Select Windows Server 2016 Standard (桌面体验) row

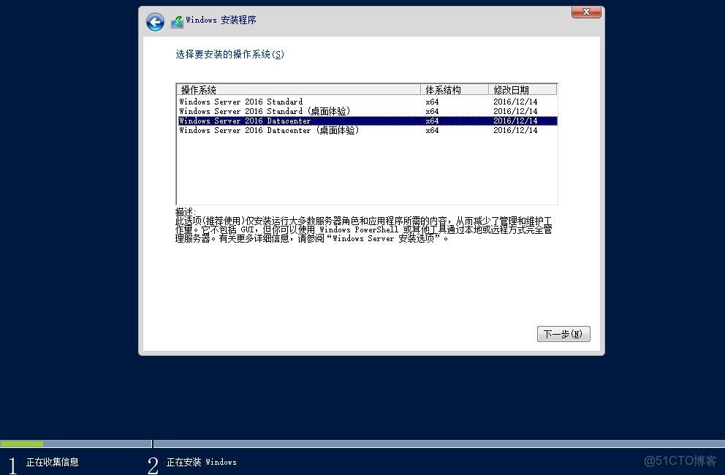pos(367,111)
